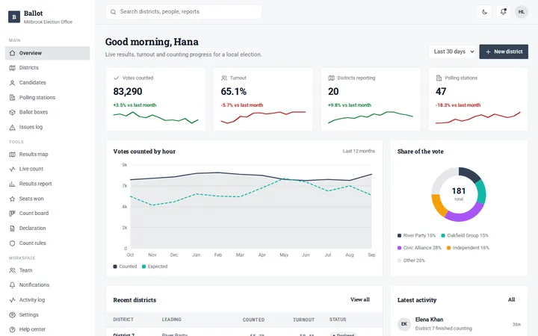538x336 pixels.
Task: Click the Declaration document icon
Action: tap(13, 228)
